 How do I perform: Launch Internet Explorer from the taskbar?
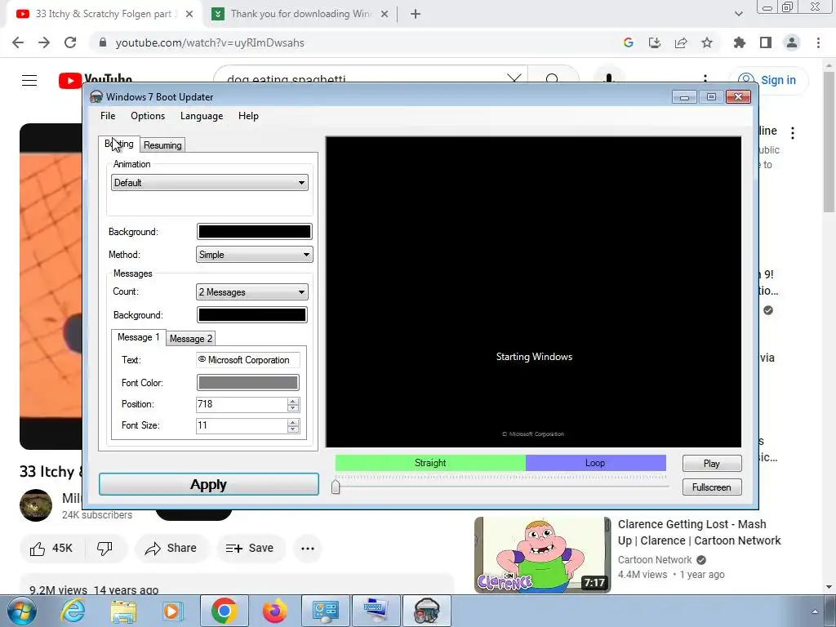point(73,611)
